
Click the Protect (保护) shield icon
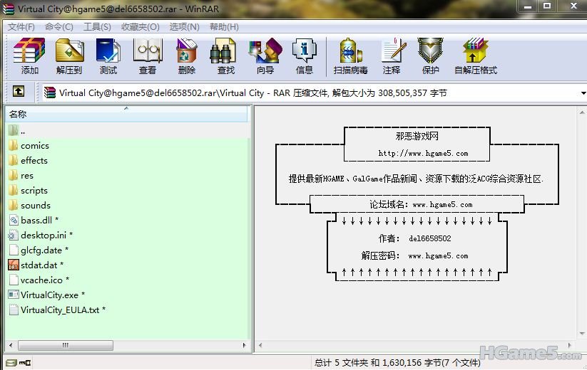[431, 50]
